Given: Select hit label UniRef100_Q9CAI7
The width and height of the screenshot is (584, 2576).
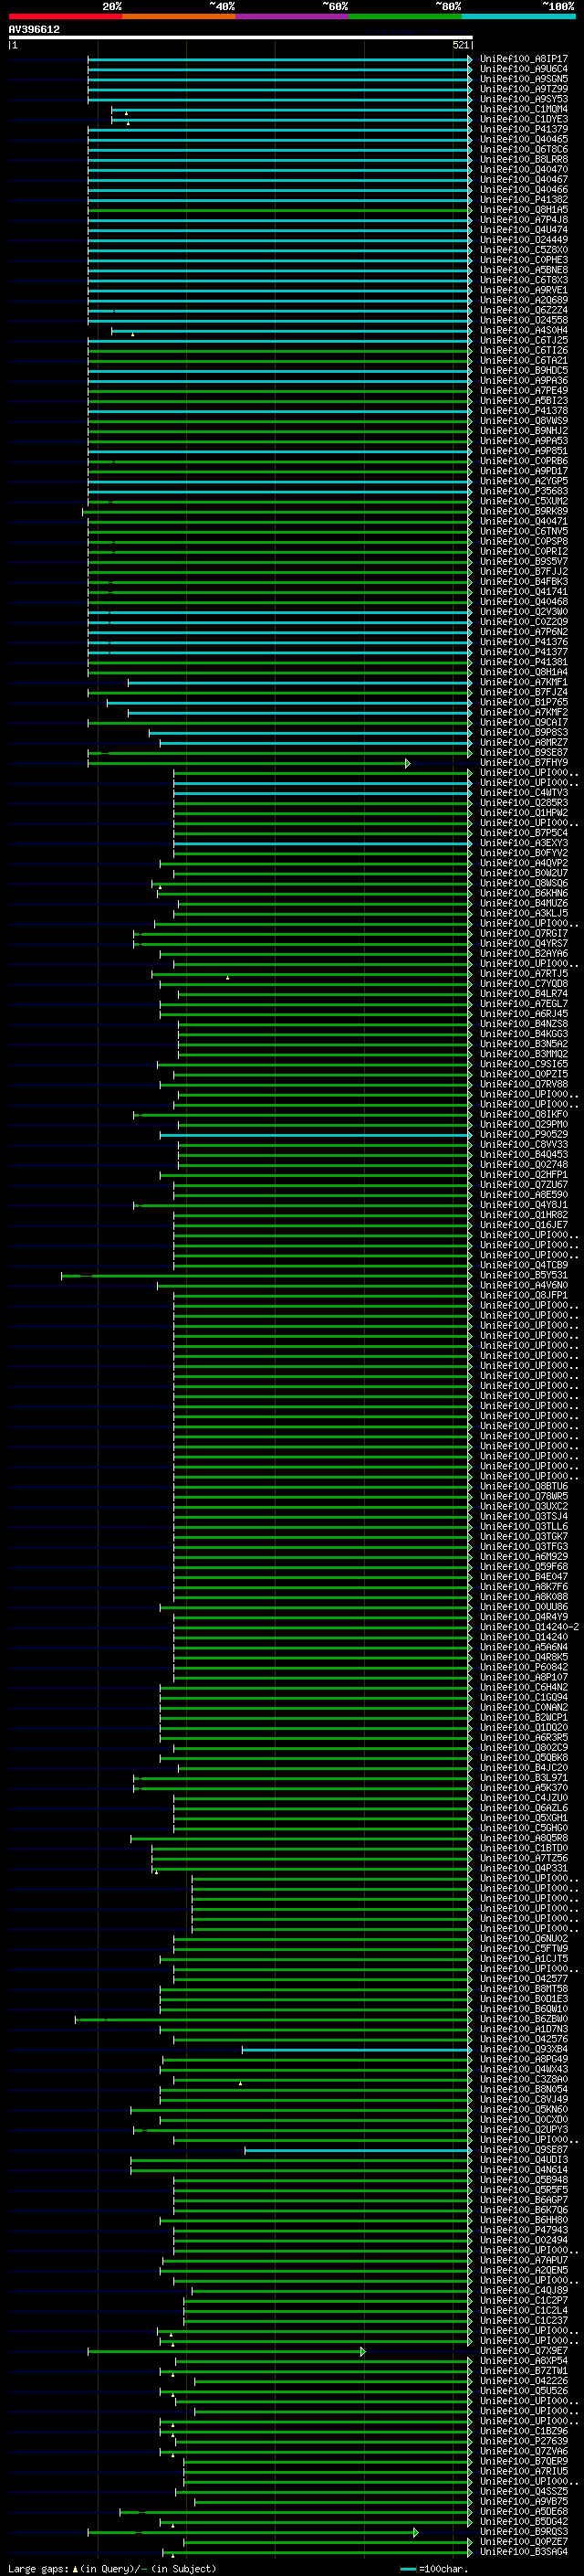Looking at the screenshot, I should click(524, 722).
